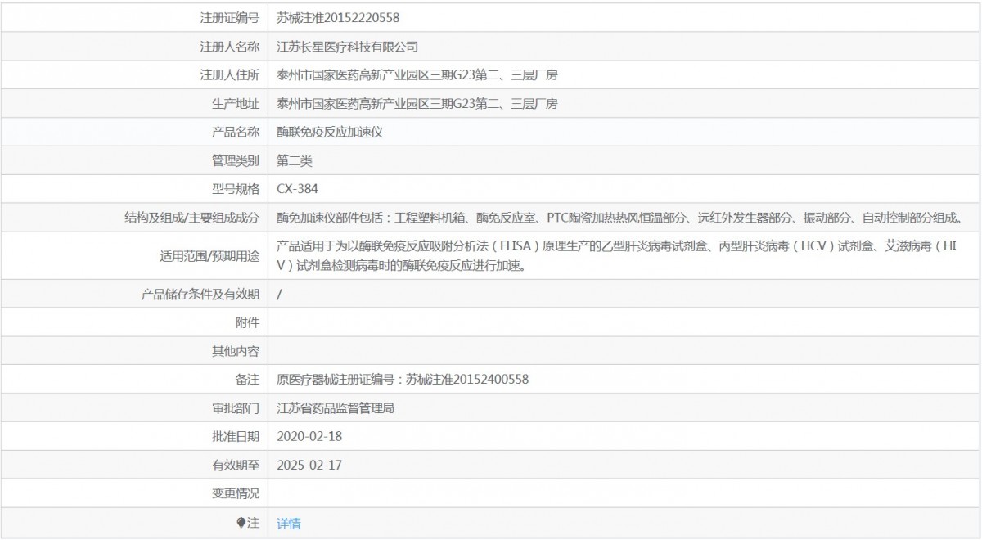The height and width of the screenshot is (540, 982).
Task: Click the 适用范围/预期用途 label
Action: (x=209, y=256)
